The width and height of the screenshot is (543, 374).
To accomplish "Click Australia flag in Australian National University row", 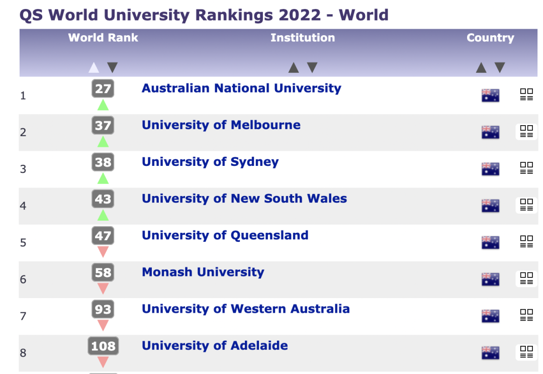I will (490, 95).
